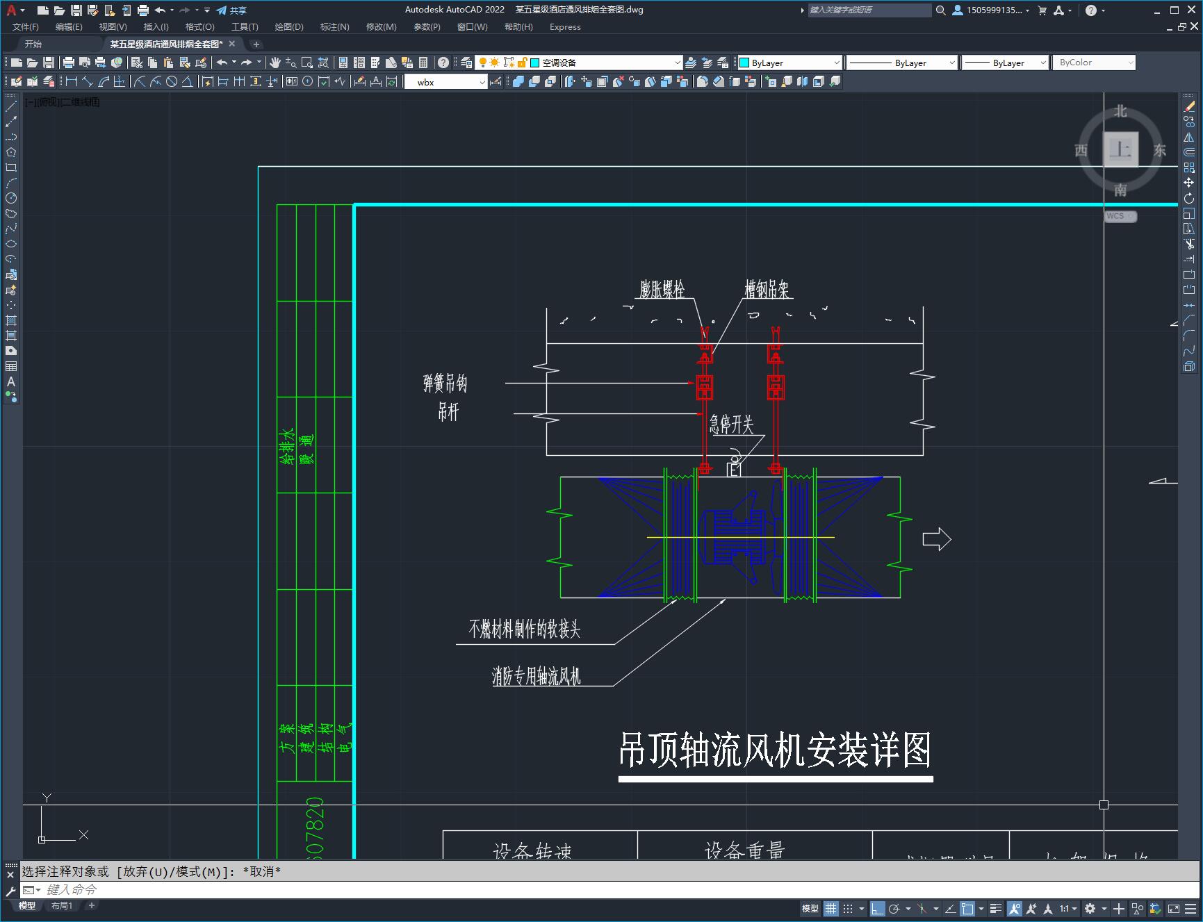1203x922 pixels.
Task: Open the 空调设备 layer dropdown
Action: pyautogui.click(x=678, y=63)
